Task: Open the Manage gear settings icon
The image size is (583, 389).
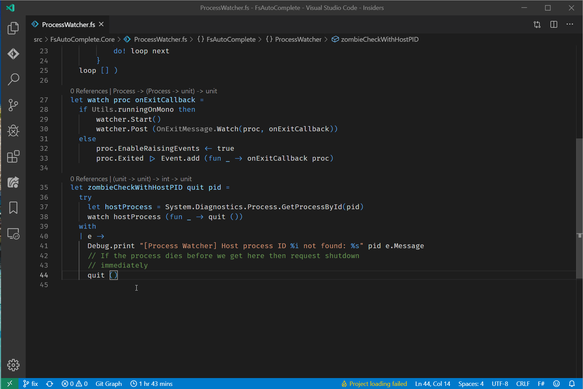Action: pos(13,365)
